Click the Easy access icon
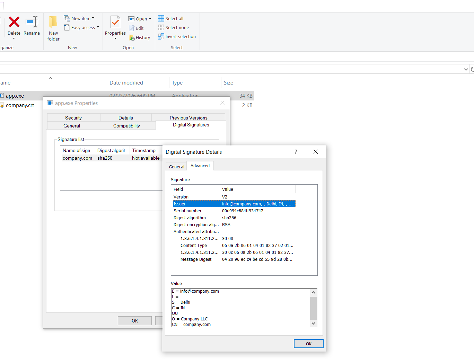The image size is (474, 363). 66,27
